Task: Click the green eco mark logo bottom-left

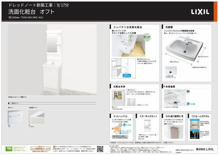Action: 9,149
